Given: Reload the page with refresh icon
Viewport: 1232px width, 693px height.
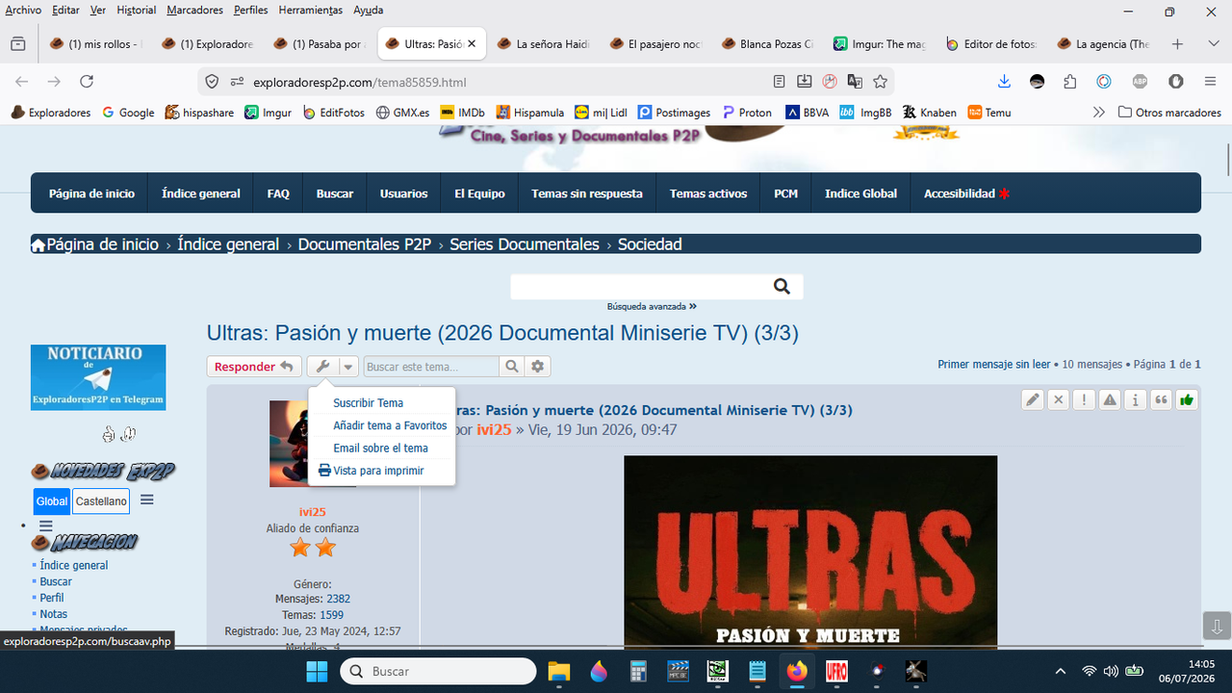Looking at the screenshot, I should click(x=87, y=82).
